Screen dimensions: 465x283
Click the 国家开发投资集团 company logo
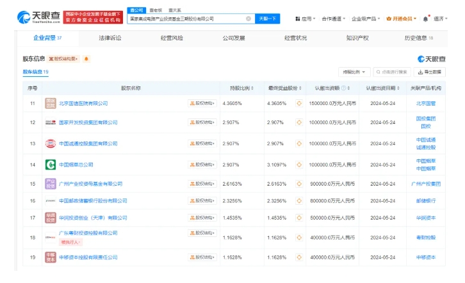[51, 122]
